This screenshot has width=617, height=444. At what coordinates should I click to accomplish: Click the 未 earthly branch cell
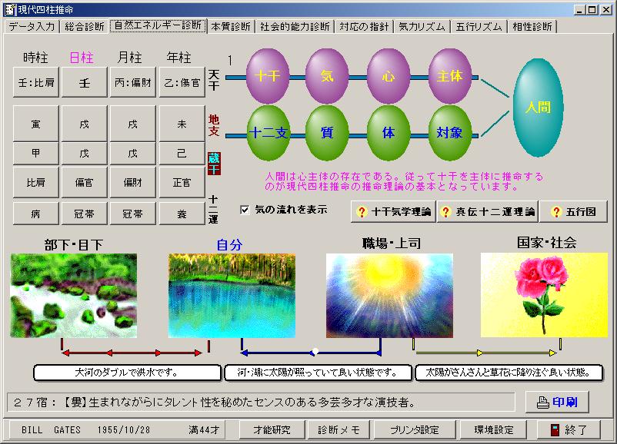click(x=182, y=124)
